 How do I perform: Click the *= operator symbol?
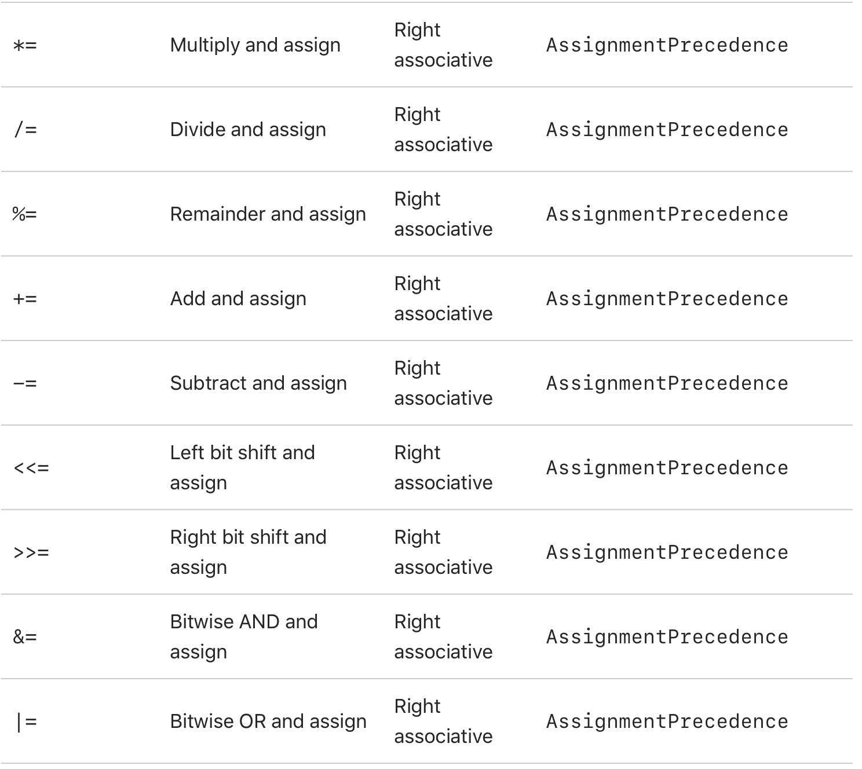click(x=25, y=45)
